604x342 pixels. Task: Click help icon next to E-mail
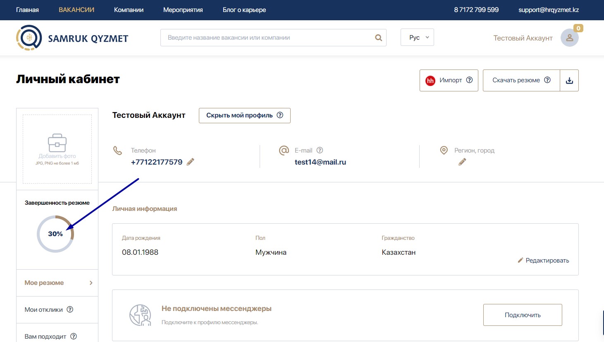tap(320, 151)
